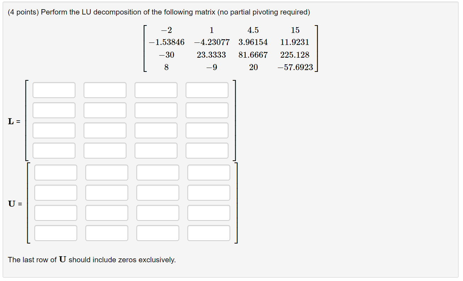
Task: Click the first cell of U's last row
Action: coord(56,233)
